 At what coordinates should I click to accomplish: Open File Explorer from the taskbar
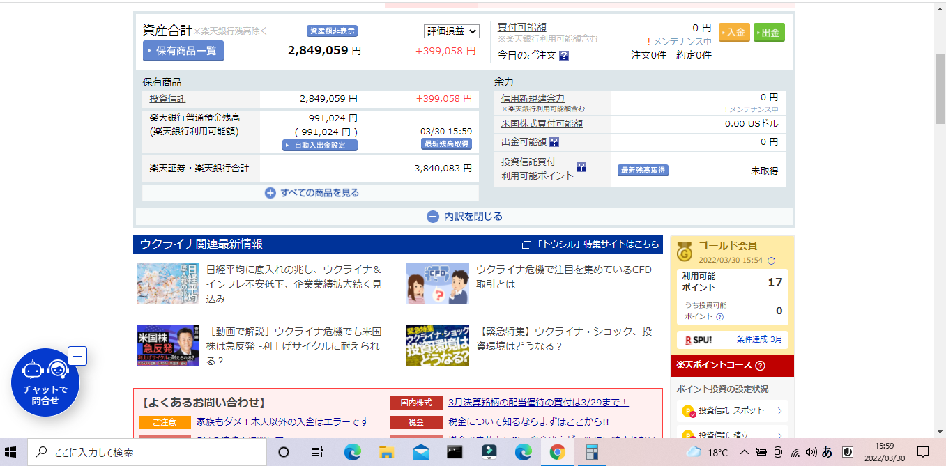[386, 452]
